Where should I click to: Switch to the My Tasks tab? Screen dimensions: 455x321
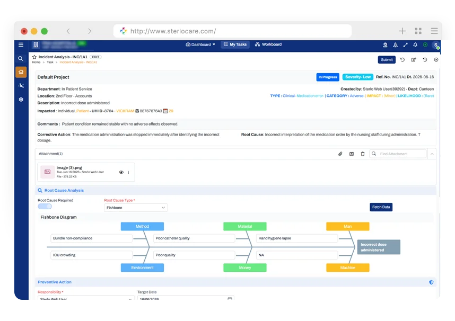(235, 44)
